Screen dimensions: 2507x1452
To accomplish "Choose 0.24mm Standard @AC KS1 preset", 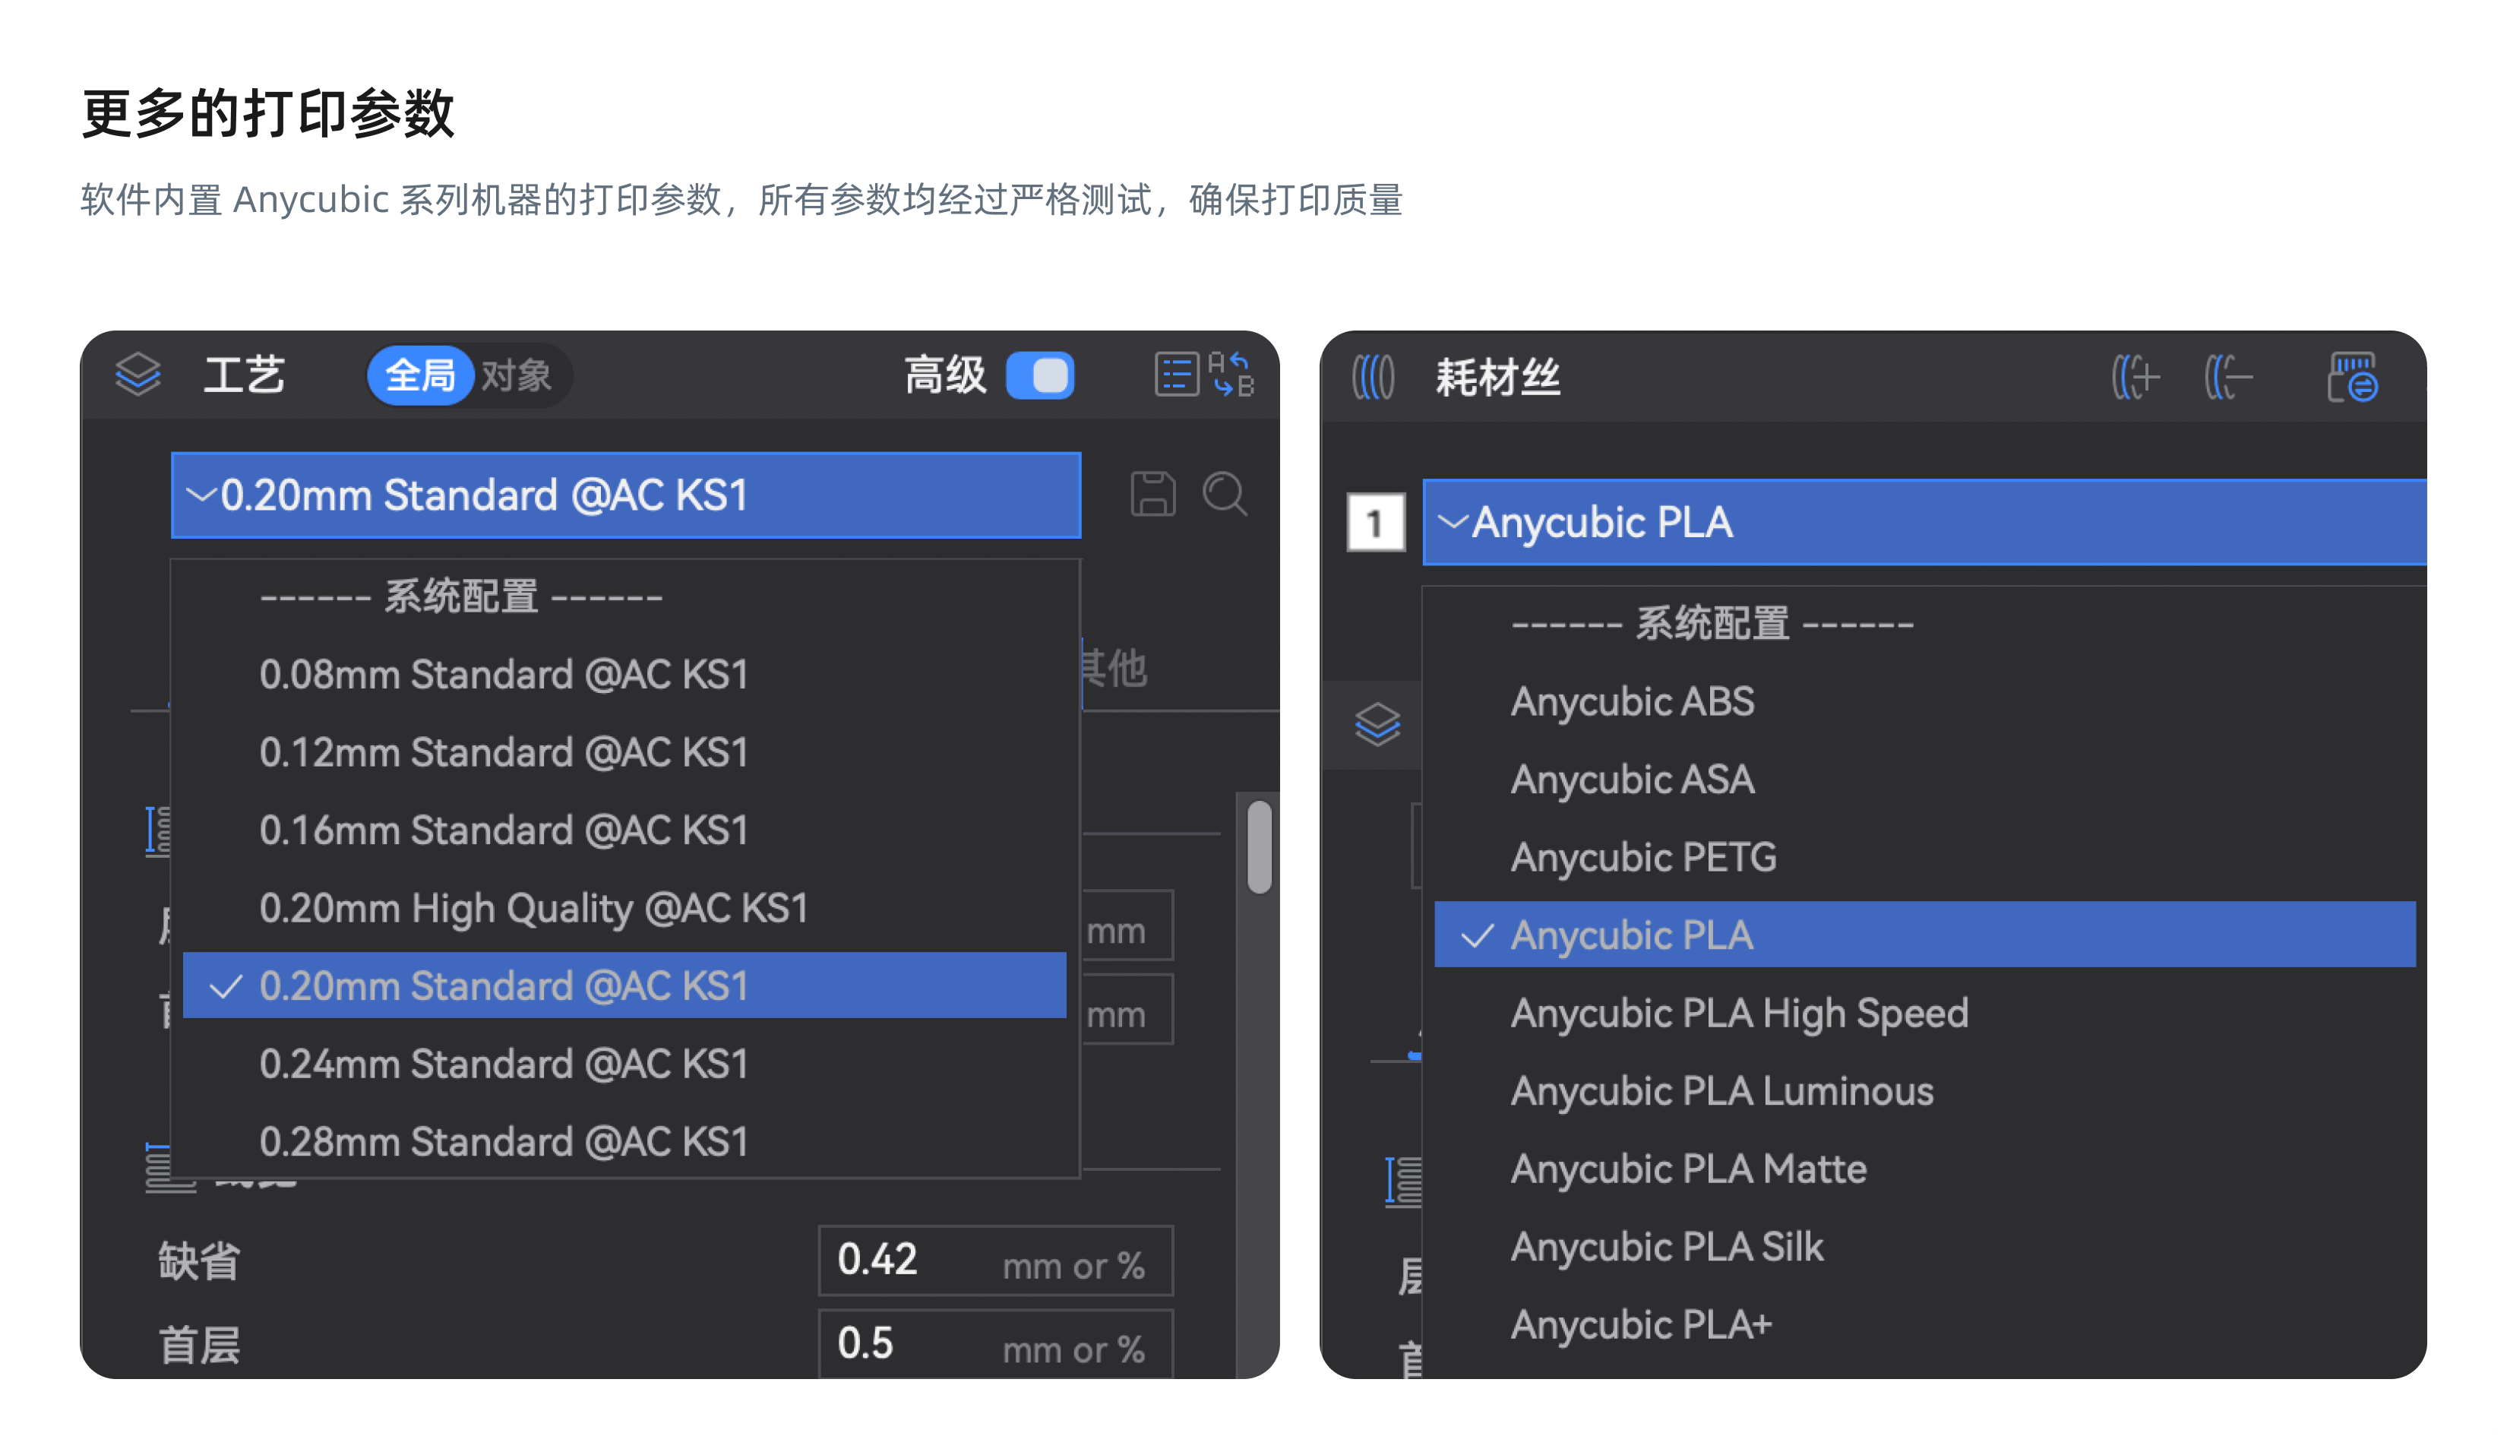I will [x=624, y=1064].
